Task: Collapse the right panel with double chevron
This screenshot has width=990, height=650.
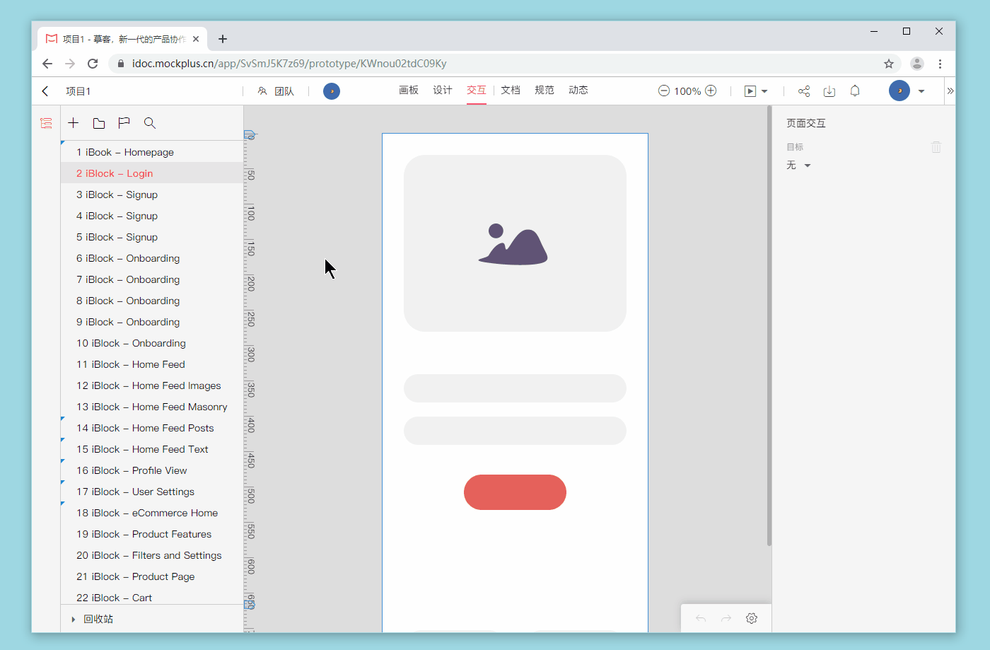Action: [x=950, y=91]
